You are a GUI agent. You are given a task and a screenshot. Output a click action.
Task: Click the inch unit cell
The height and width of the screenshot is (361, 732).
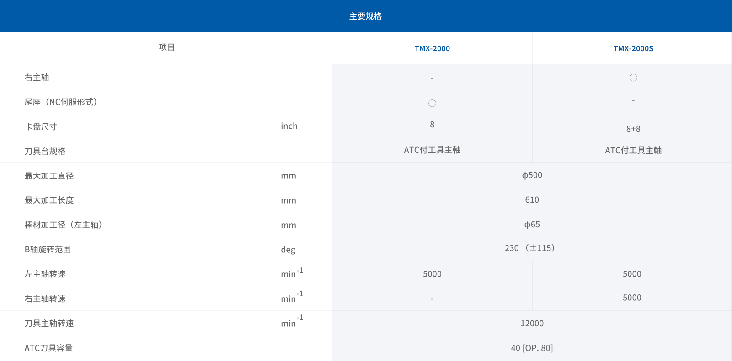coord(289,126)
